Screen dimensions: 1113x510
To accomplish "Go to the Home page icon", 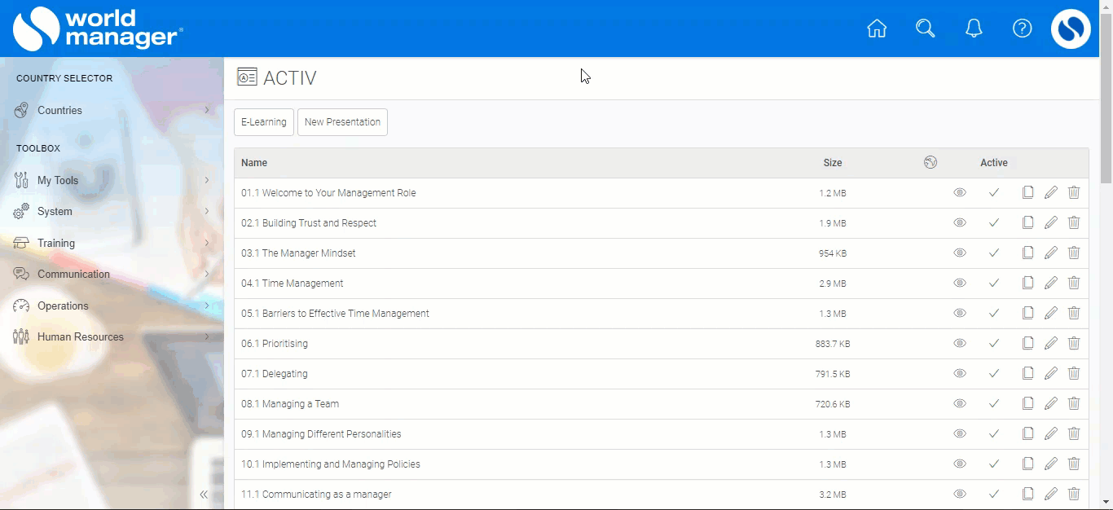I will (877, 29).
